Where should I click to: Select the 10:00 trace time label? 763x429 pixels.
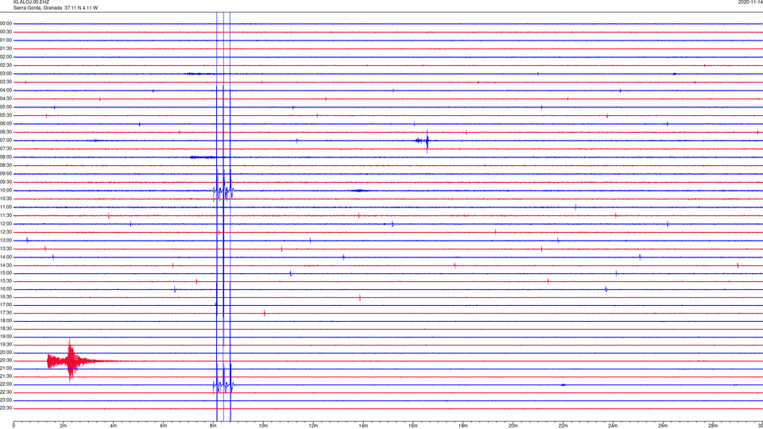6,191
